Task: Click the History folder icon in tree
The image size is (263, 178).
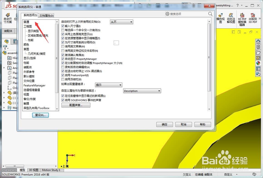Action: [9, 58]
